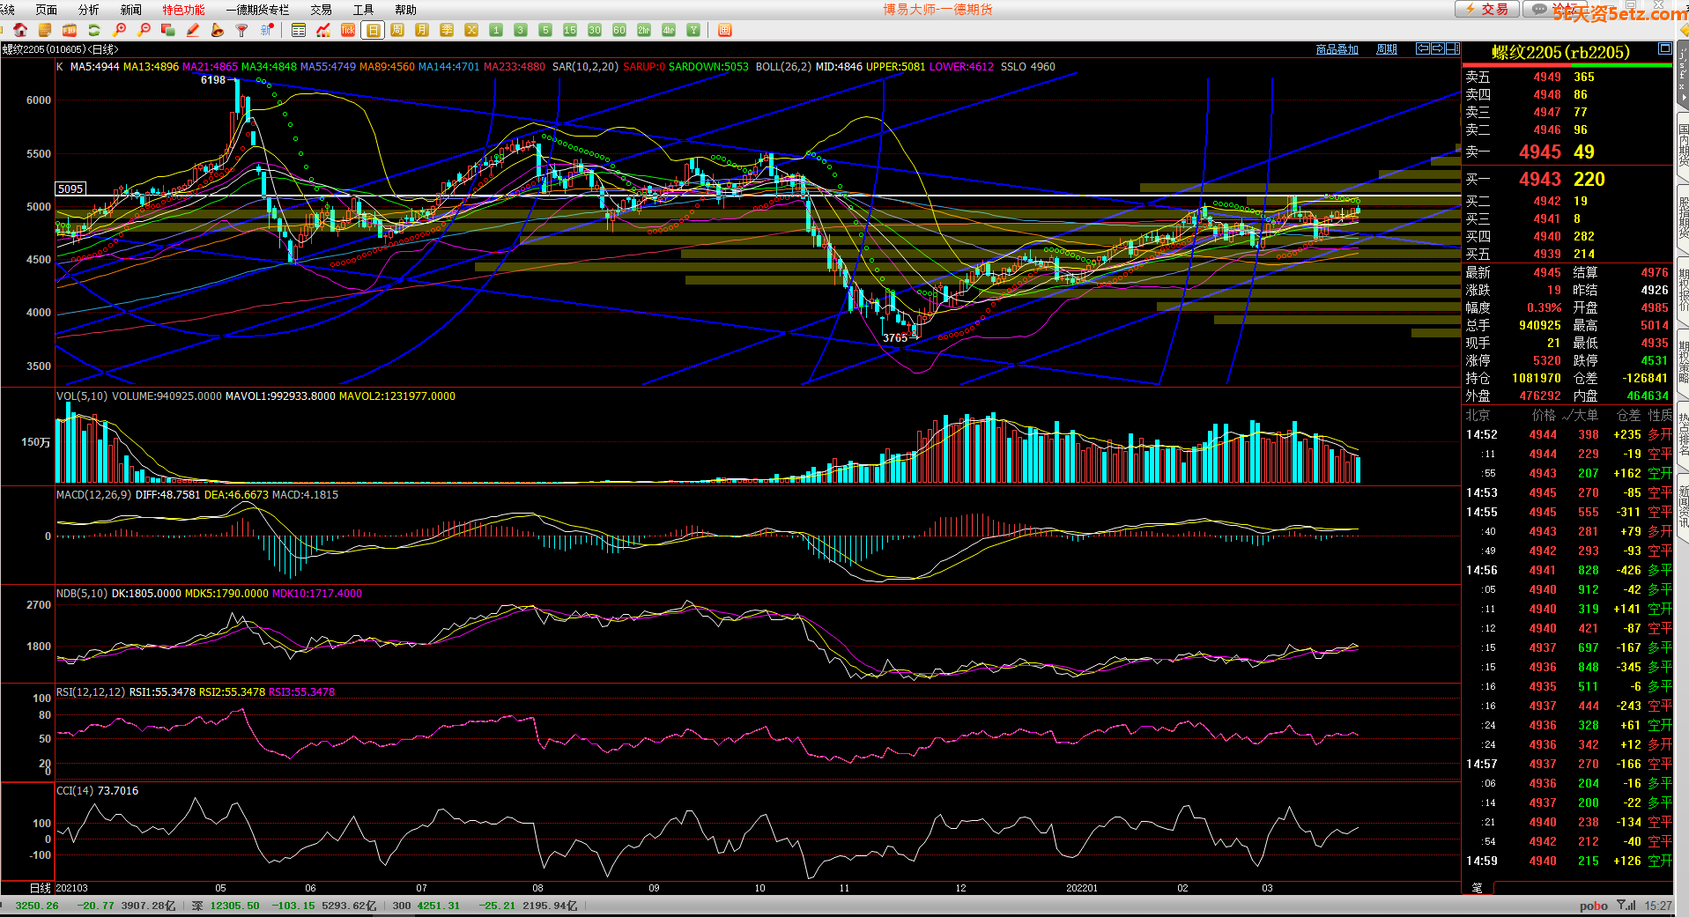The width and height of the screenshot is (1689, 917).
Task: Click the zoom out magnifier icon
Action: pyautogui.click(x=144, y=30)
